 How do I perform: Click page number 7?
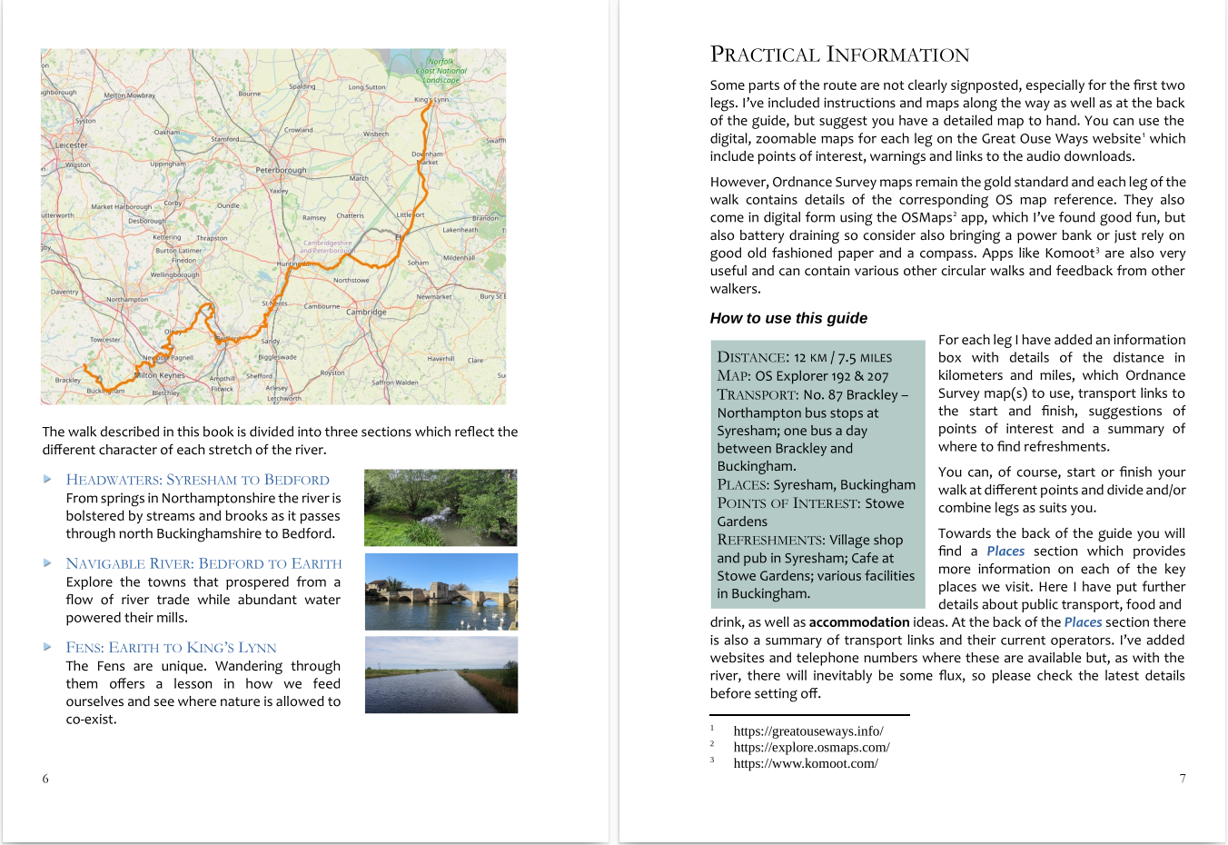[x=1183, y=779]
